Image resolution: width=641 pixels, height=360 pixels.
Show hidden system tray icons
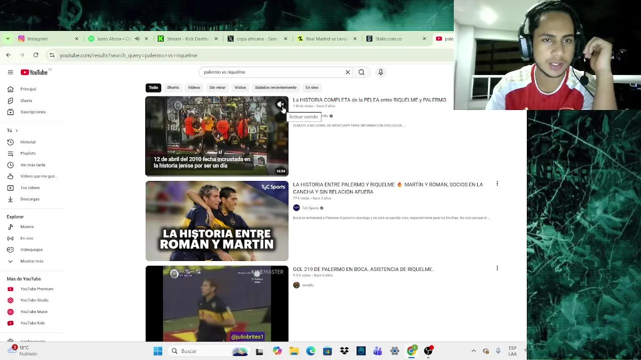(x=474, y=351)
